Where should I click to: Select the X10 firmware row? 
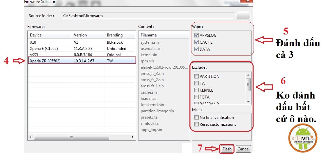82,42
